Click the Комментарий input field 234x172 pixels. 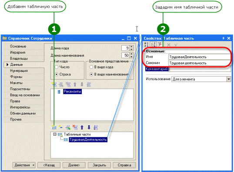200,69
